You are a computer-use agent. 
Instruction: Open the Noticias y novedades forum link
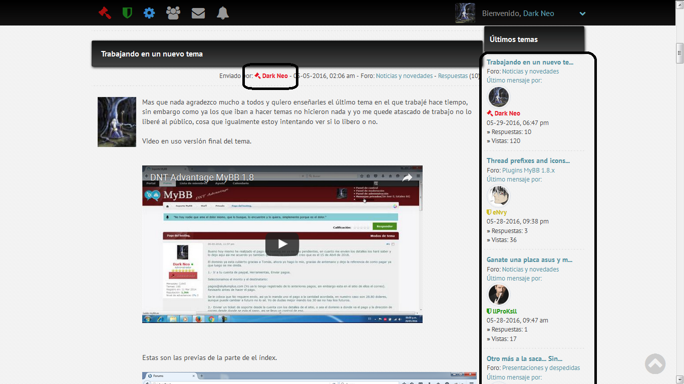[404, 76]
